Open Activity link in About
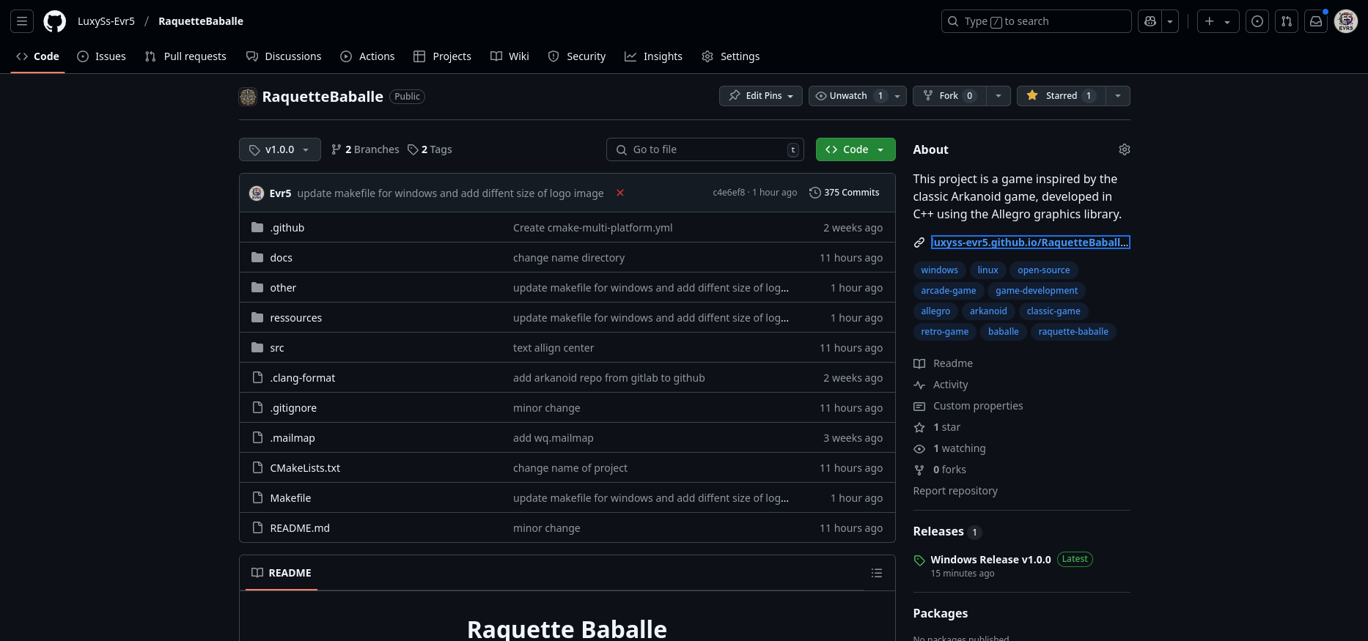The height and width of the screenshot is (641, 1368). [950, 385]
